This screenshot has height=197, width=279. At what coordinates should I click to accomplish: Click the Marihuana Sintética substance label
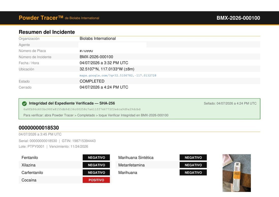pyautogui.click(x=136, y=158)
